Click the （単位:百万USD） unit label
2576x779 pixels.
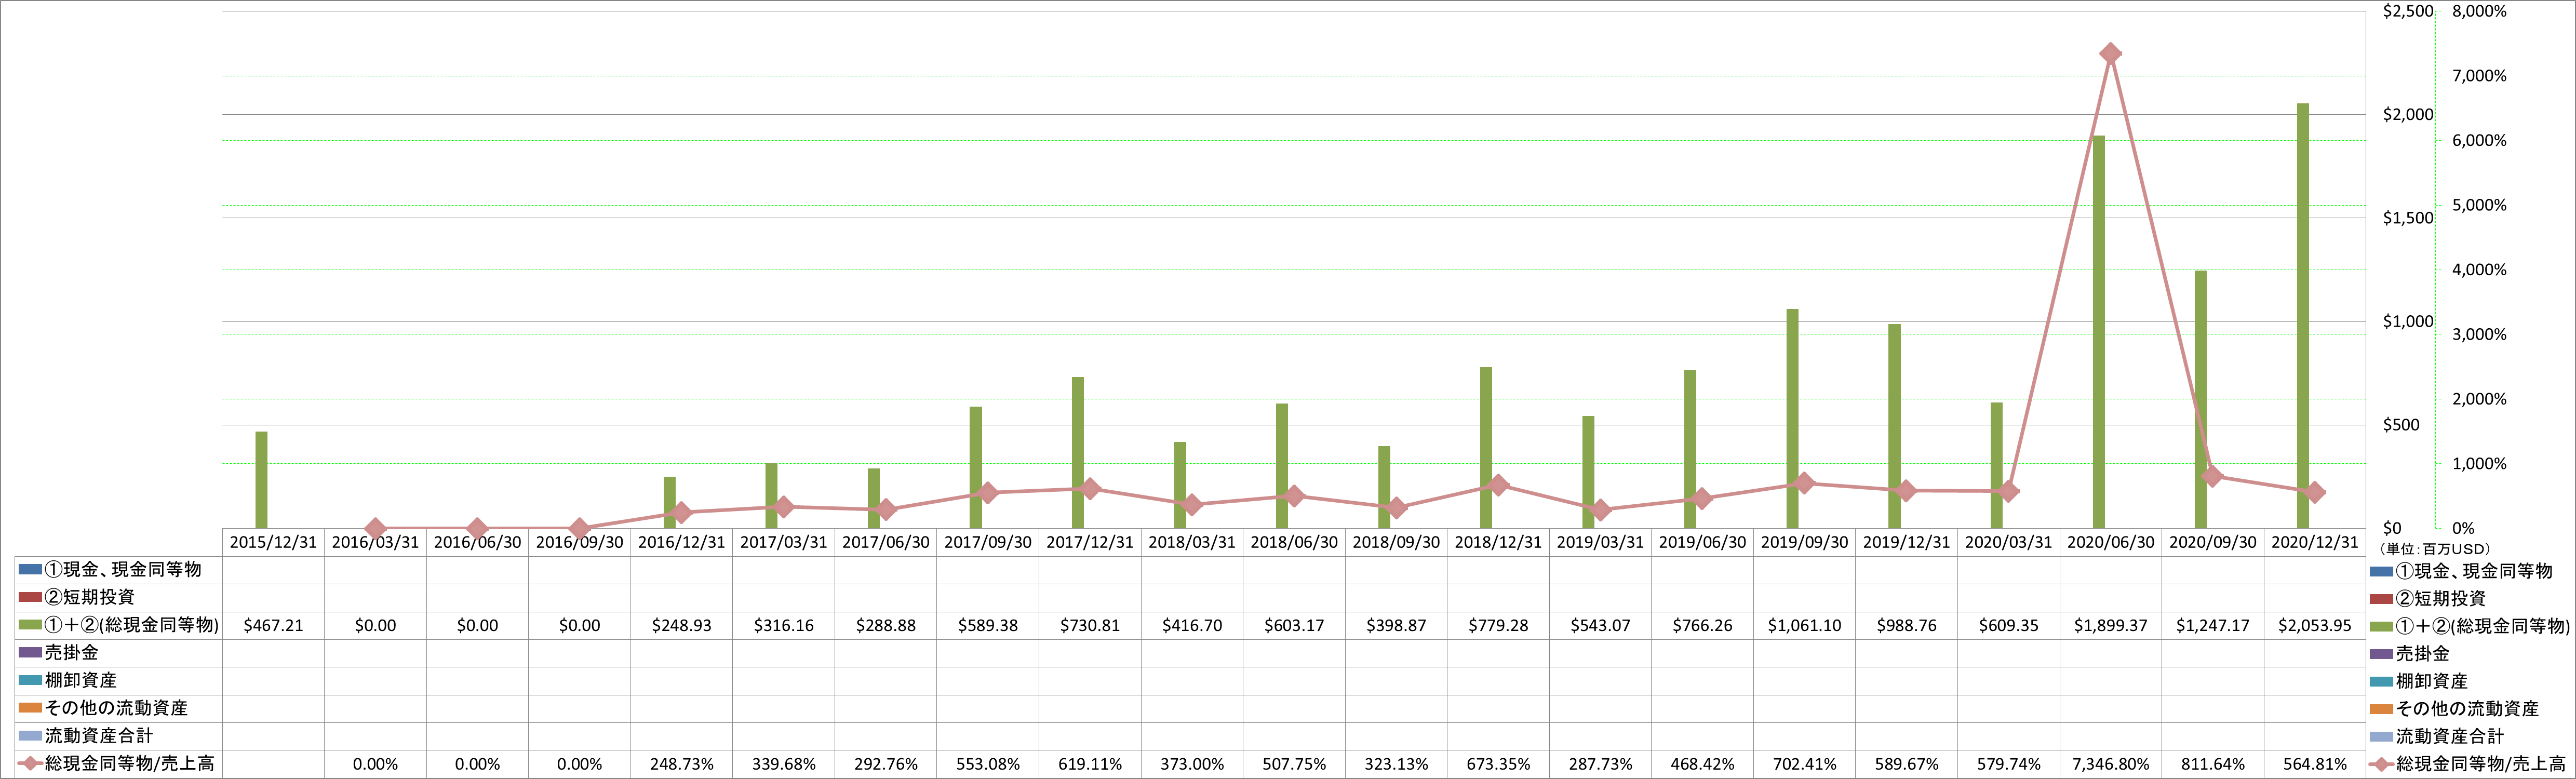pyautogui.click(x=2435, y=549)
